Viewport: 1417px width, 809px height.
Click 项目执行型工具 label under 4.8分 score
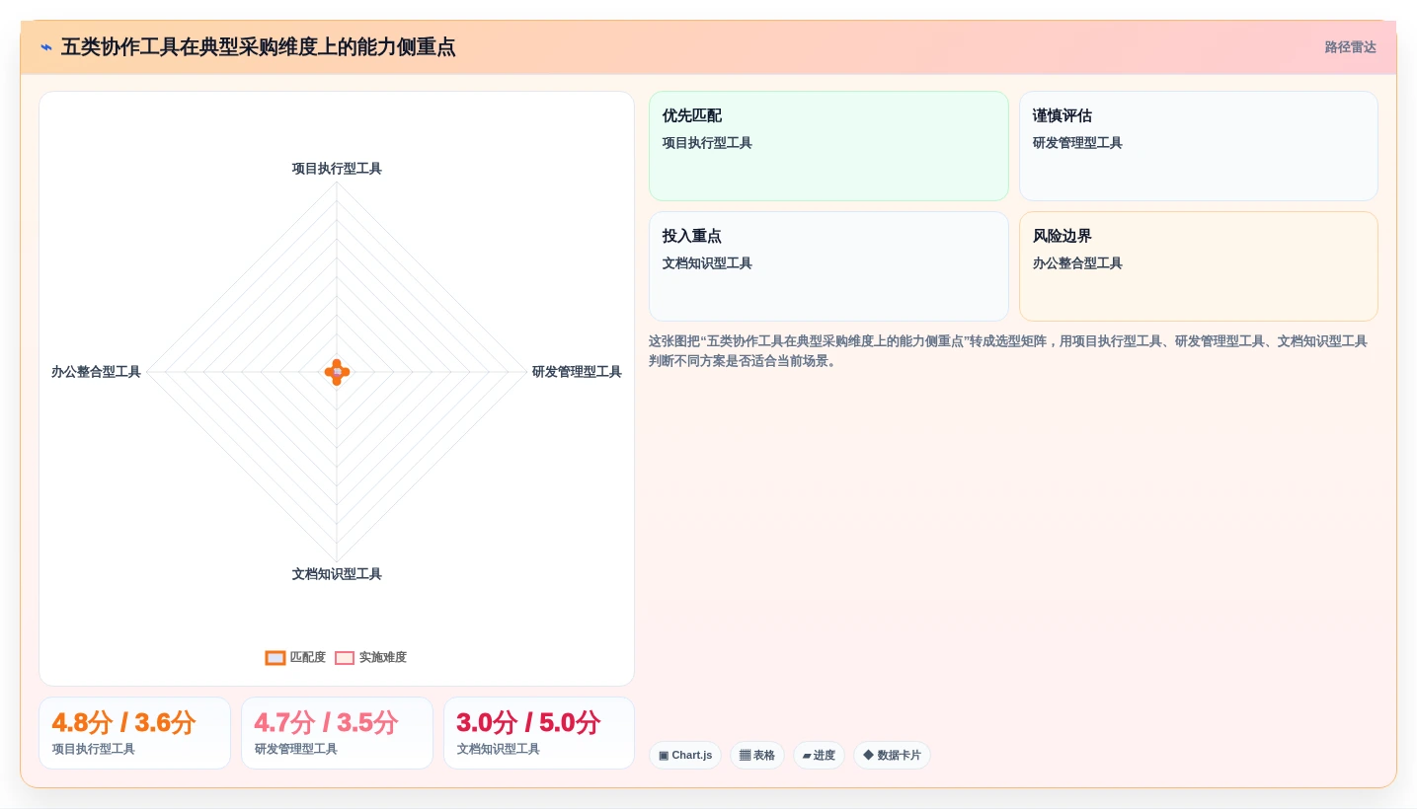pyautogui.click(x=94, y=749)
